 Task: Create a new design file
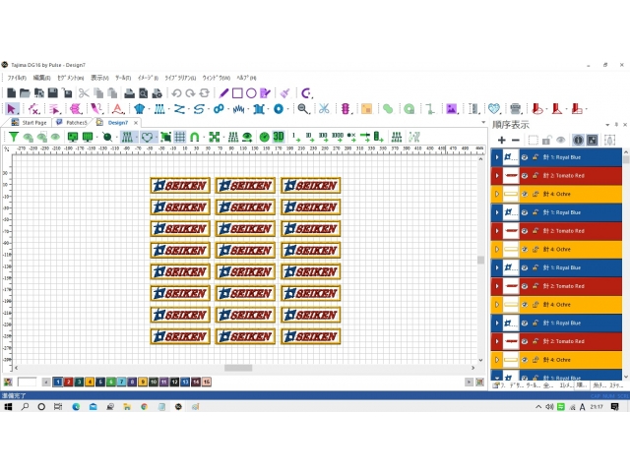click(11, 93)
